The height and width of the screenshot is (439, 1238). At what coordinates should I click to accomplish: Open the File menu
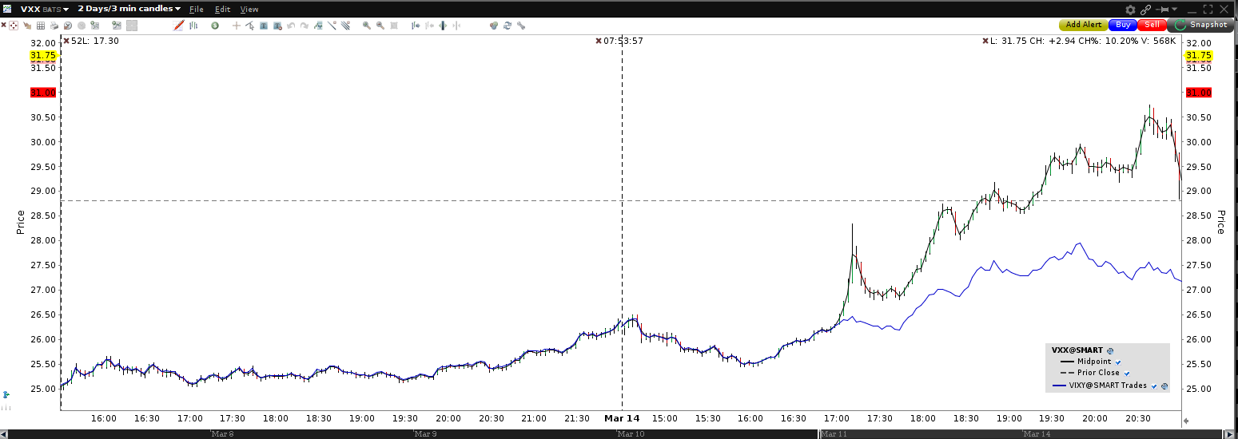(197, 9)
